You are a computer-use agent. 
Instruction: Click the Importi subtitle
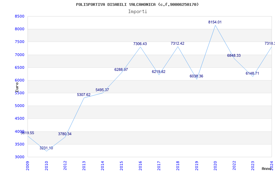137,12
